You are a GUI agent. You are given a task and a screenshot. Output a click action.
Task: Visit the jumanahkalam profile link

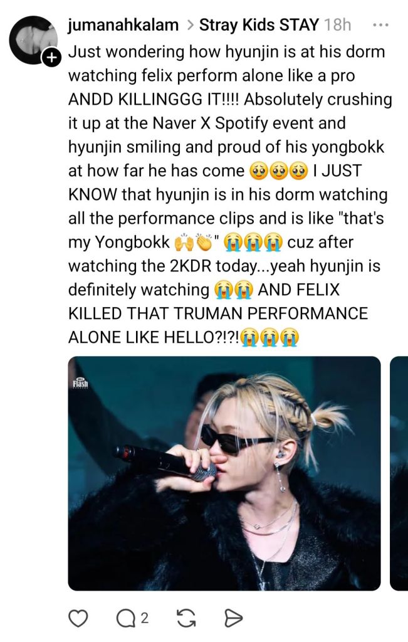(123, 25)
